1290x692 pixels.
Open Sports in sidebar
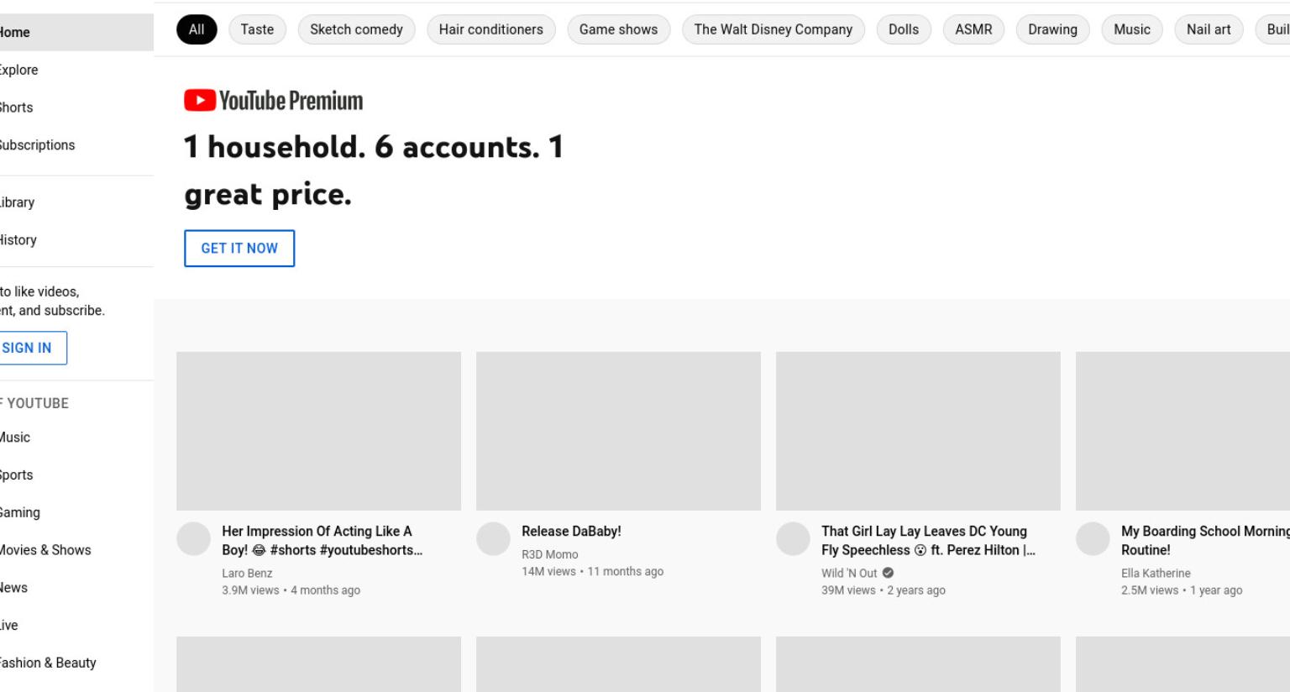coord(76,475)
